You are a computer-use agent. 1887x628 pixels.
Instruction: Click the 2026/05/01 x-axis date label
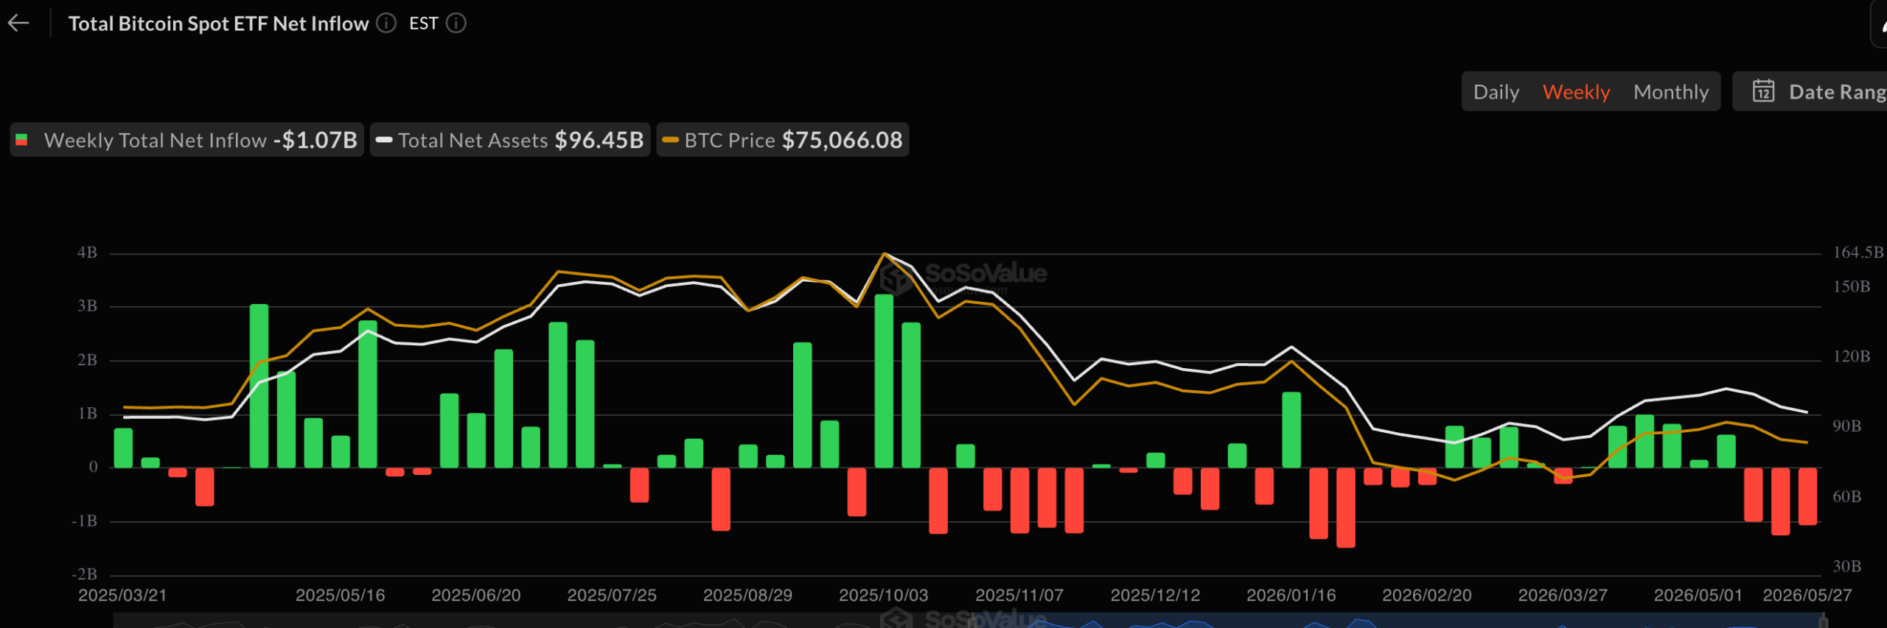tap(1698, 595)
